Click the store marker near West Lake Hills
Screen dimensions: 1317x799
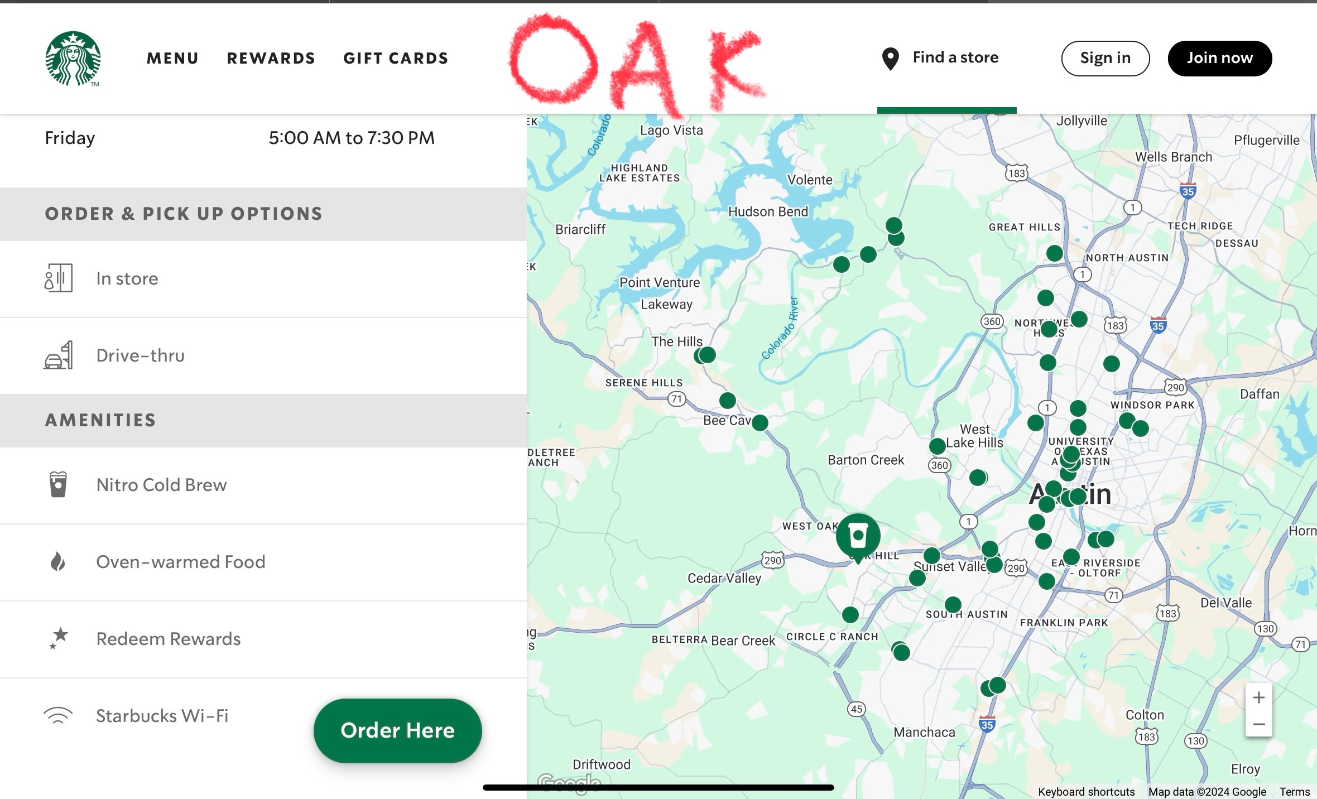coord(938,446)
